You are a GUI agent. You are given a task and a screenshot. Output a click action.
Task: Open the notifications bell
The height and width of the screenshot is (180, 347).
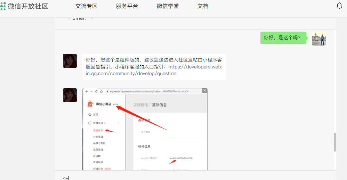coord(339,6)
